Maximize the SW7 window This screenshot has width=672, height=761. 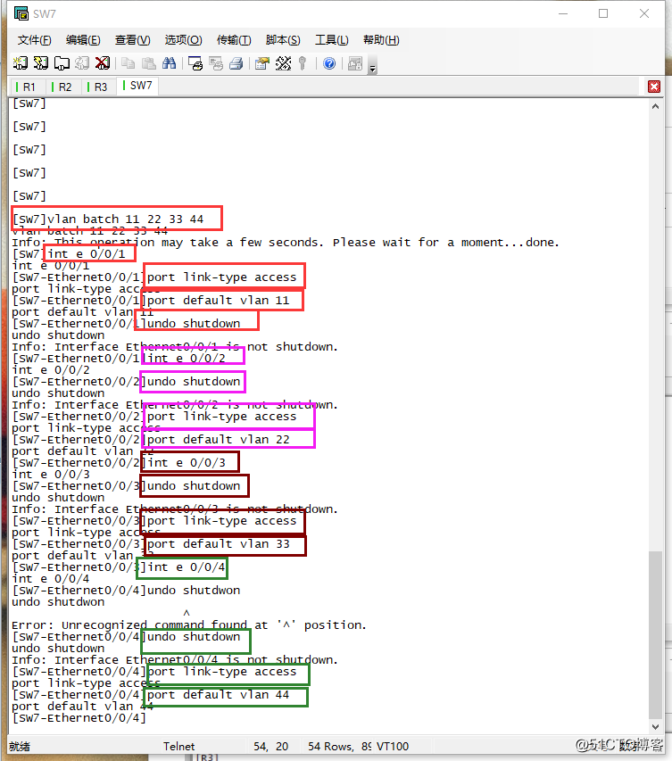(603, 13)
